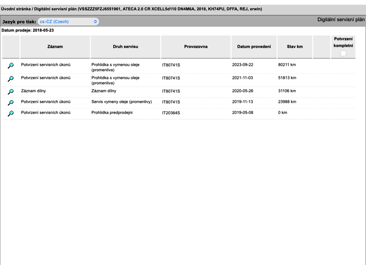Click the Datum prodeje: 2018-05-23 text
This screenshot has width=366, height=265.
(28, 30)
